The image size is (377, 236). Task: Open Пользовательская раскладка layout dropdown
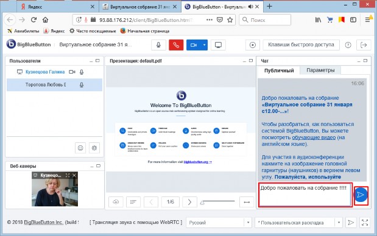[298, 223]
